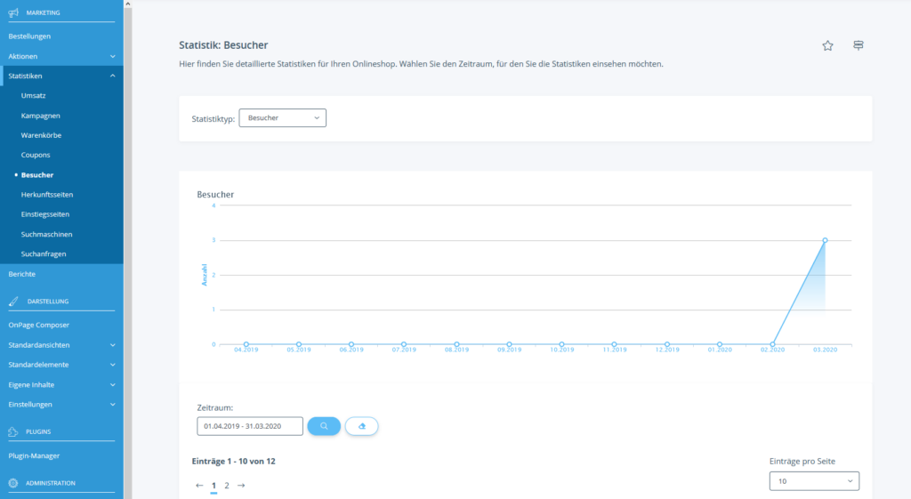Open Suchmaschinen statistics page
The image size is (911, 499).
pos(46,234)
